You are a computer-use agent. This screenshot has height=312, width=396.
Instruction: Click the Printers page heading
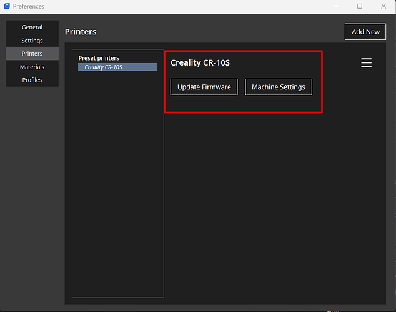click(x=81, y=32)
